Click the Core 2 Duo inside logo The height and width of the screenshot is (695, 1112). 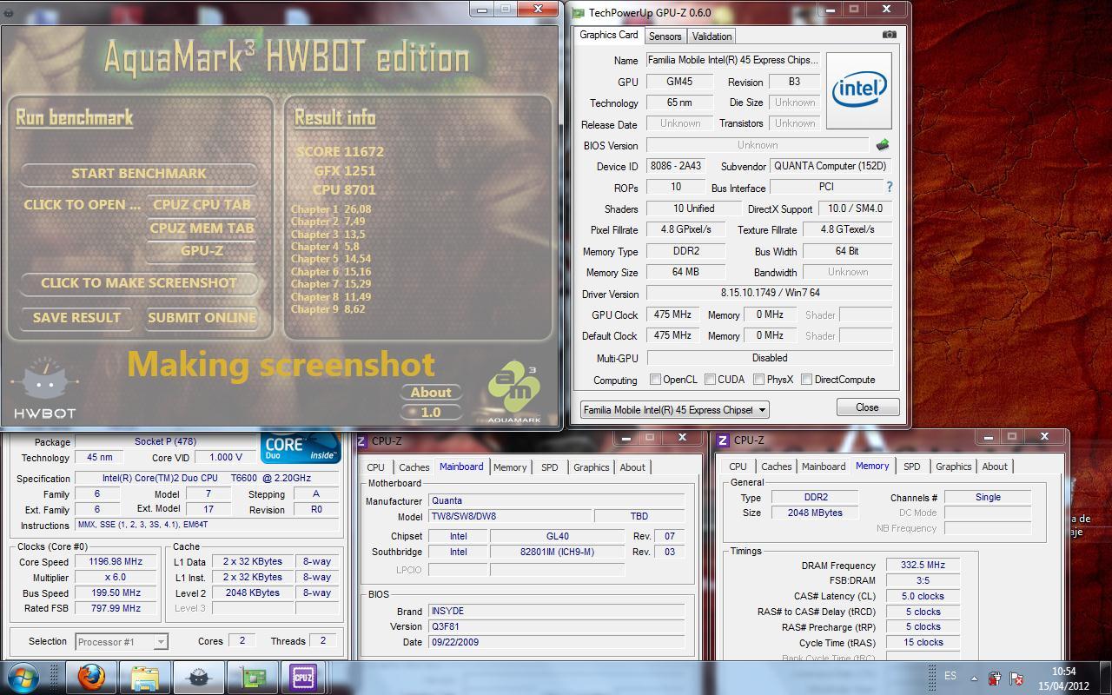pos(301,447)
